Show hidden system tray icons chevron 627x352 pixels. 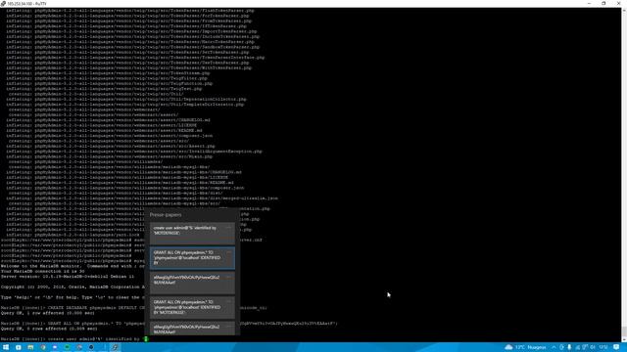click(554, 347)
